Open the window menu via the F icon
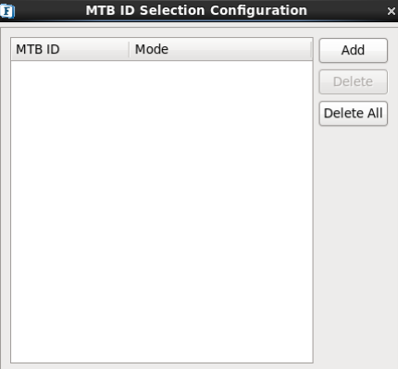Viewport: 398px width, 369px height. click(7, 11)
